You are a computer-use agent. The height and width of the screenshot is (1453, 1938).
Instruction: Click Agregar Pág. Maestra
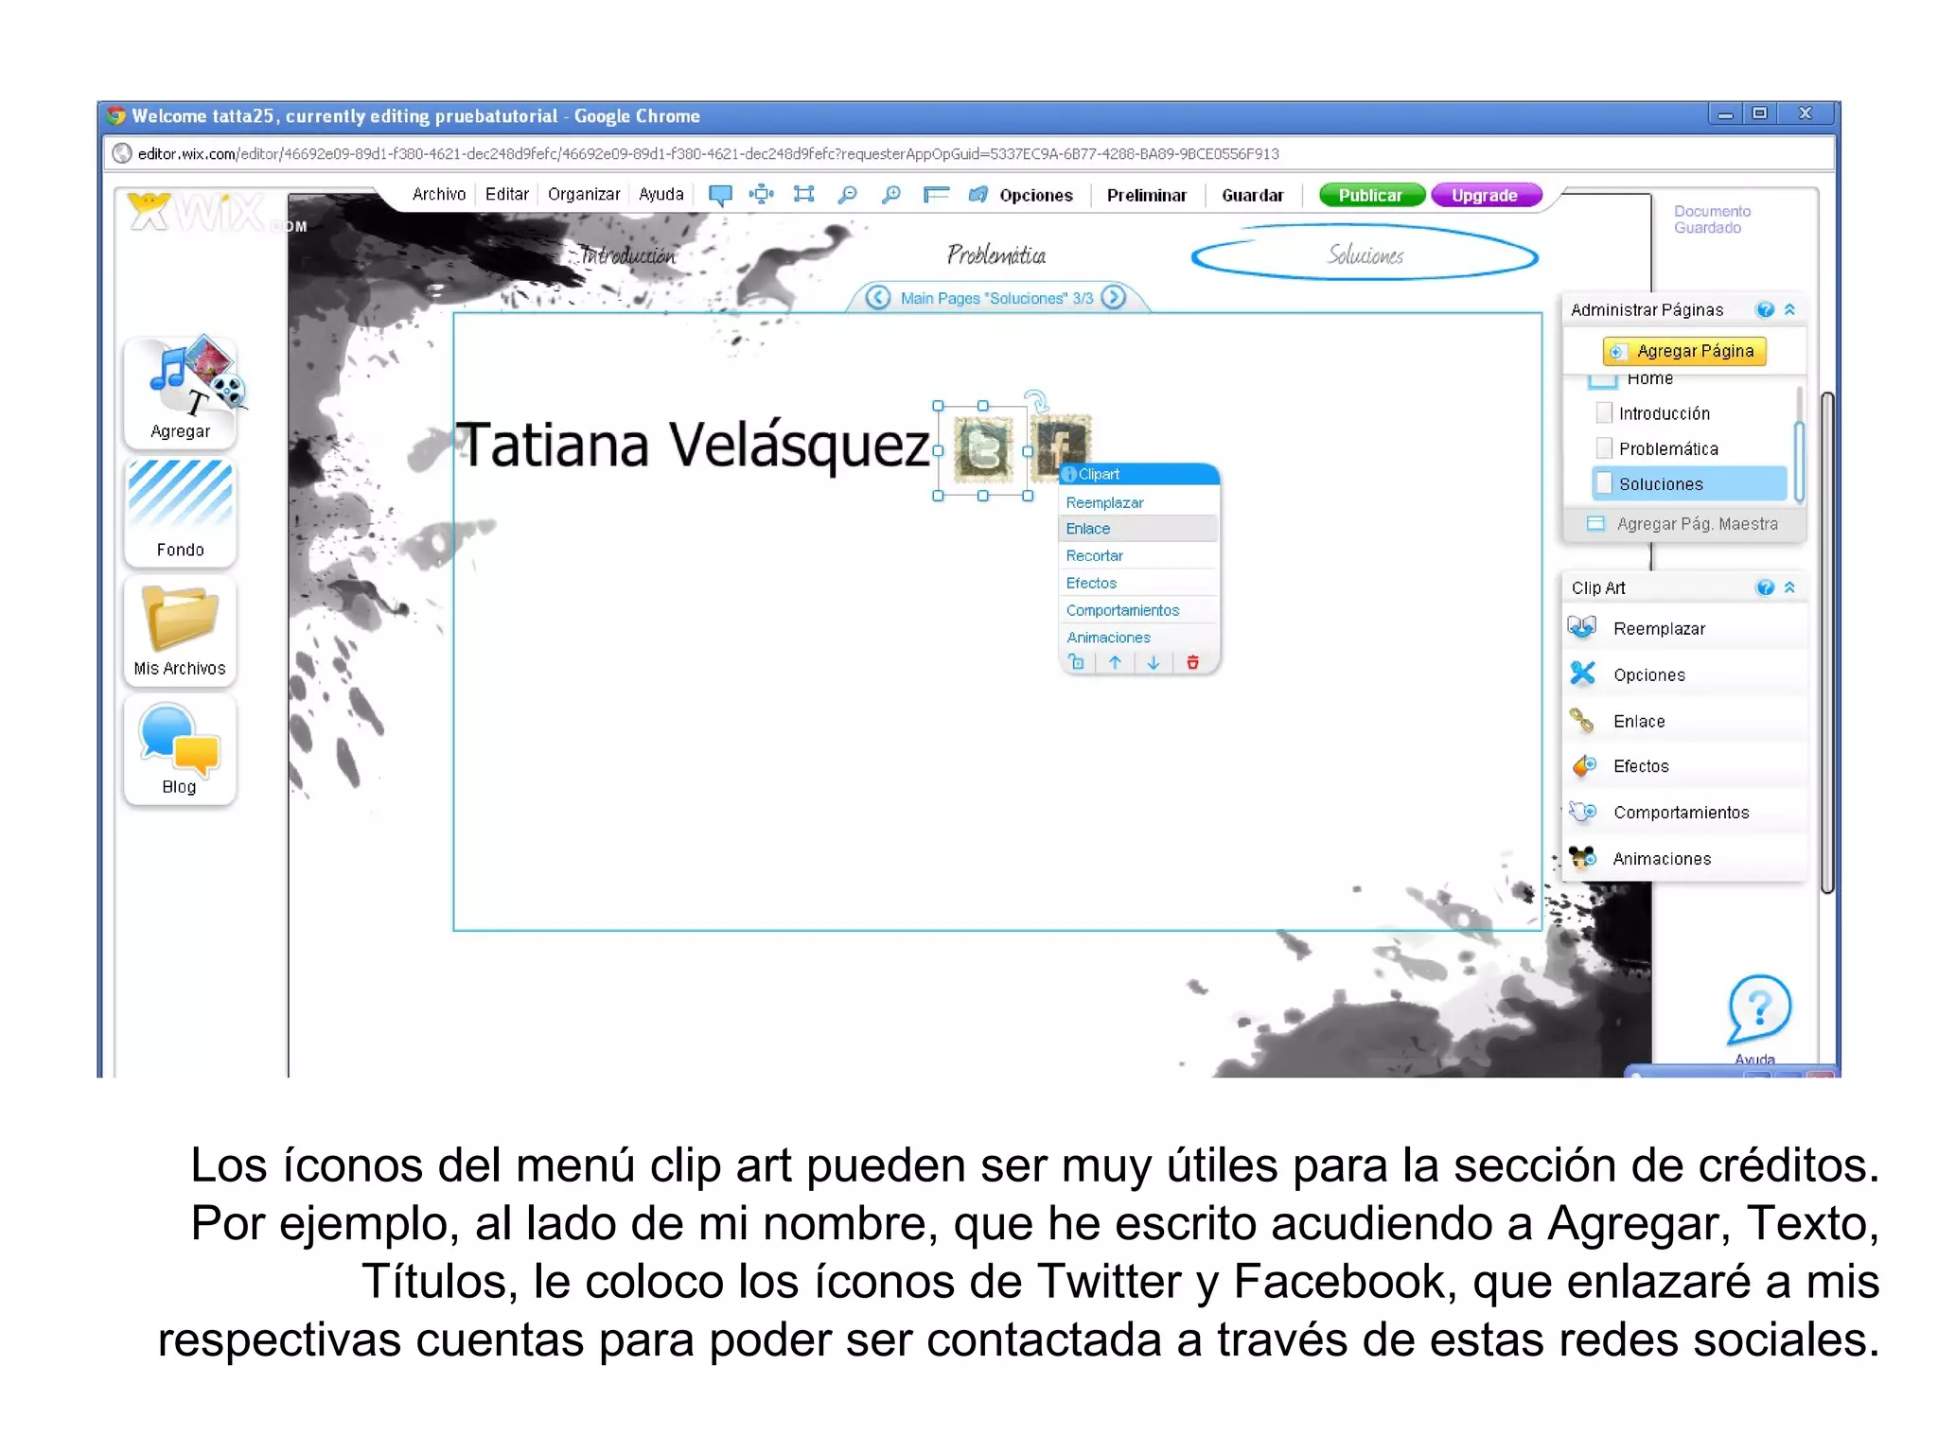(1683, 524)
